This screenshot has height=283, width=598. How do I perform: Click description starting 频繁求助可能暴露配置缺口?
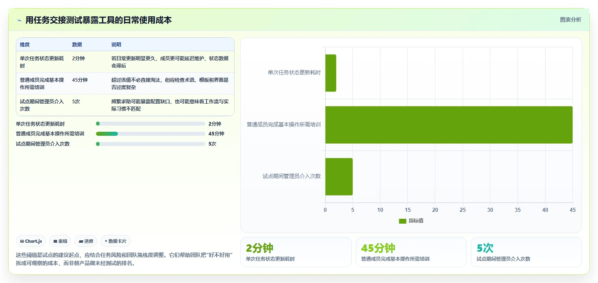coord(170,105)
